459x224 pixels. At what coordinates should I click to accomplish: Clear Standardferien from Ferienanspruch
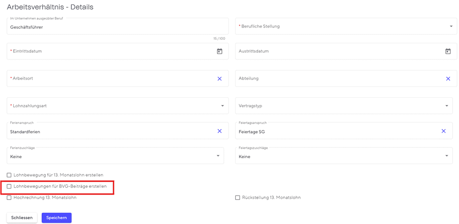219,131
